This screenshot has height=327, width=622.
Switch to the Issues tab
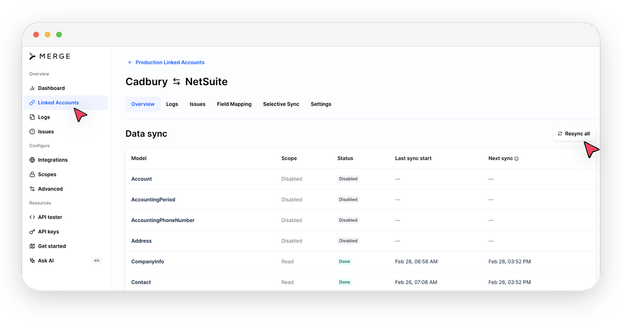click(197, 104)
